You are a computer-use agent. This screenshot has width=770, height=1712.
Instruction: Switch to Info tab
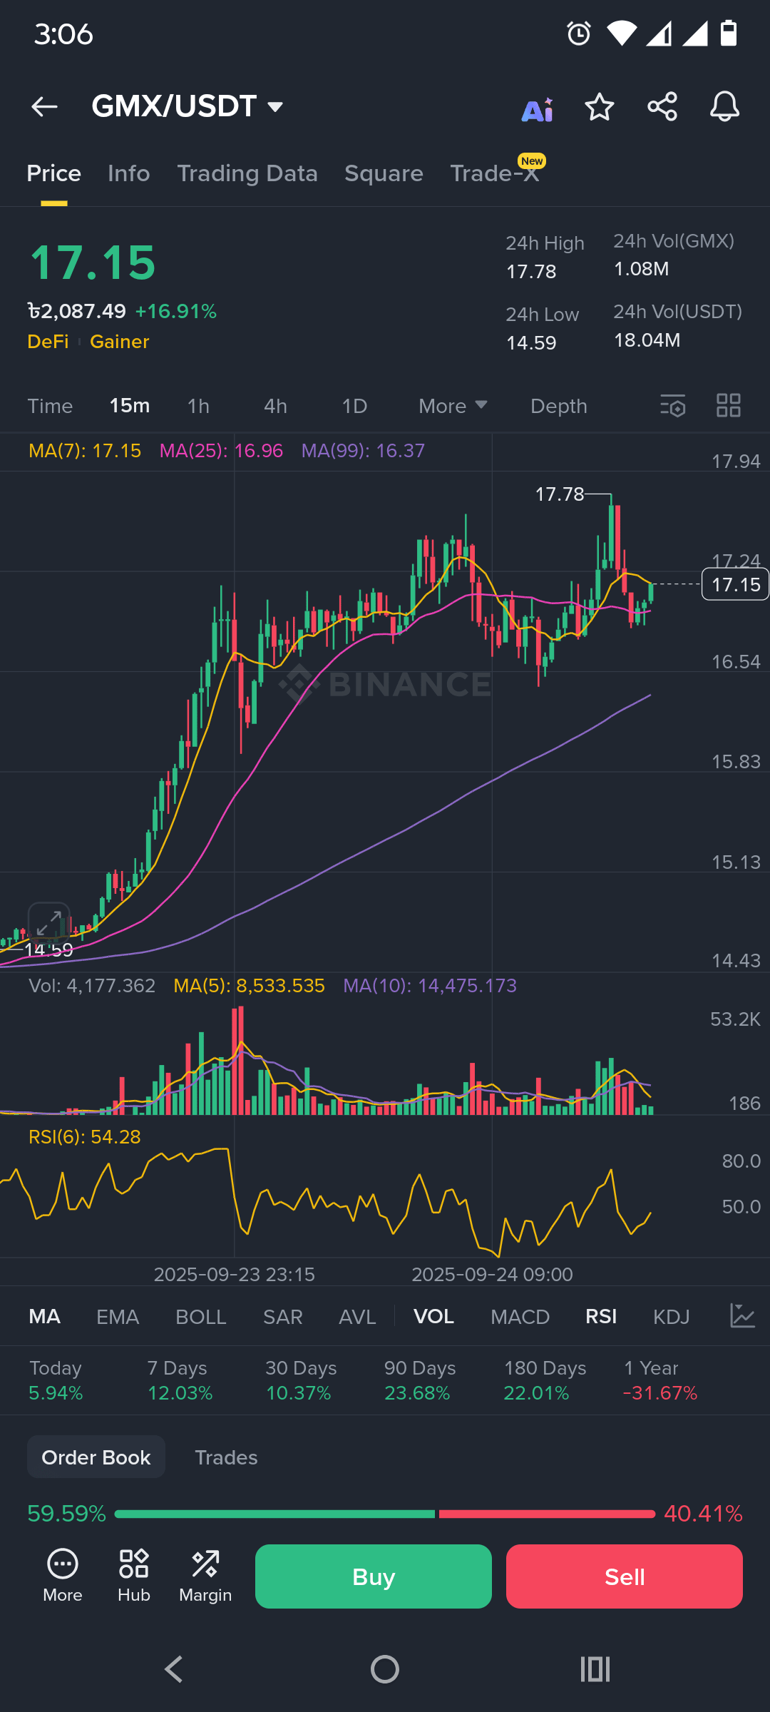[x=129, y=173]
